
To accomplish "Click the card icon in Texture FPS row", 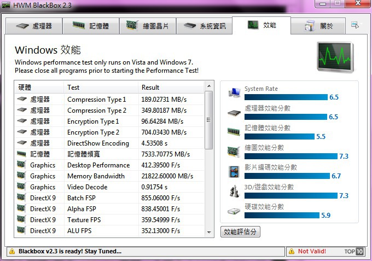I will click(x=21, y=219).
